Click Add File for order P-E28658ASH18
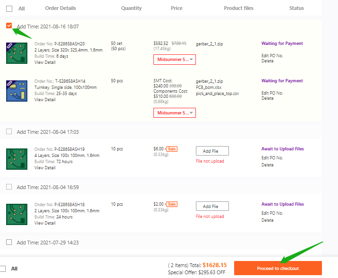Screen dimensions: 338x278 point(212,206)
